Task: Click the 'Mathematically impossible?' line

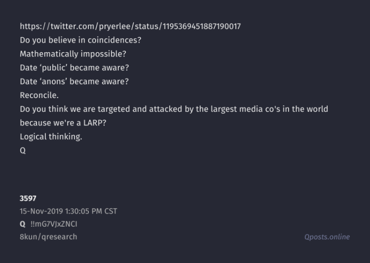Action: [73, 54]
